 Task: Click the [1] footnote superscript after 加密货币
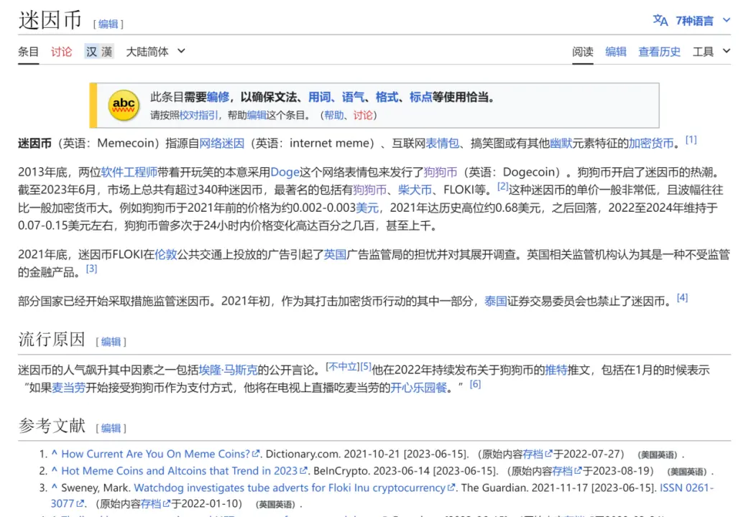[x=691, y=139]
